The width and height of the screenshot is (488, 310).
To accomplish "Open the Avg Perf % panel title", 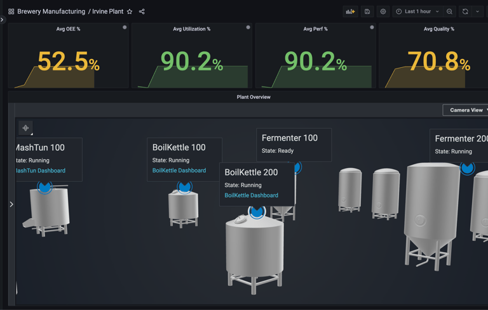I will pyautogui.click(x=315, y=29).
